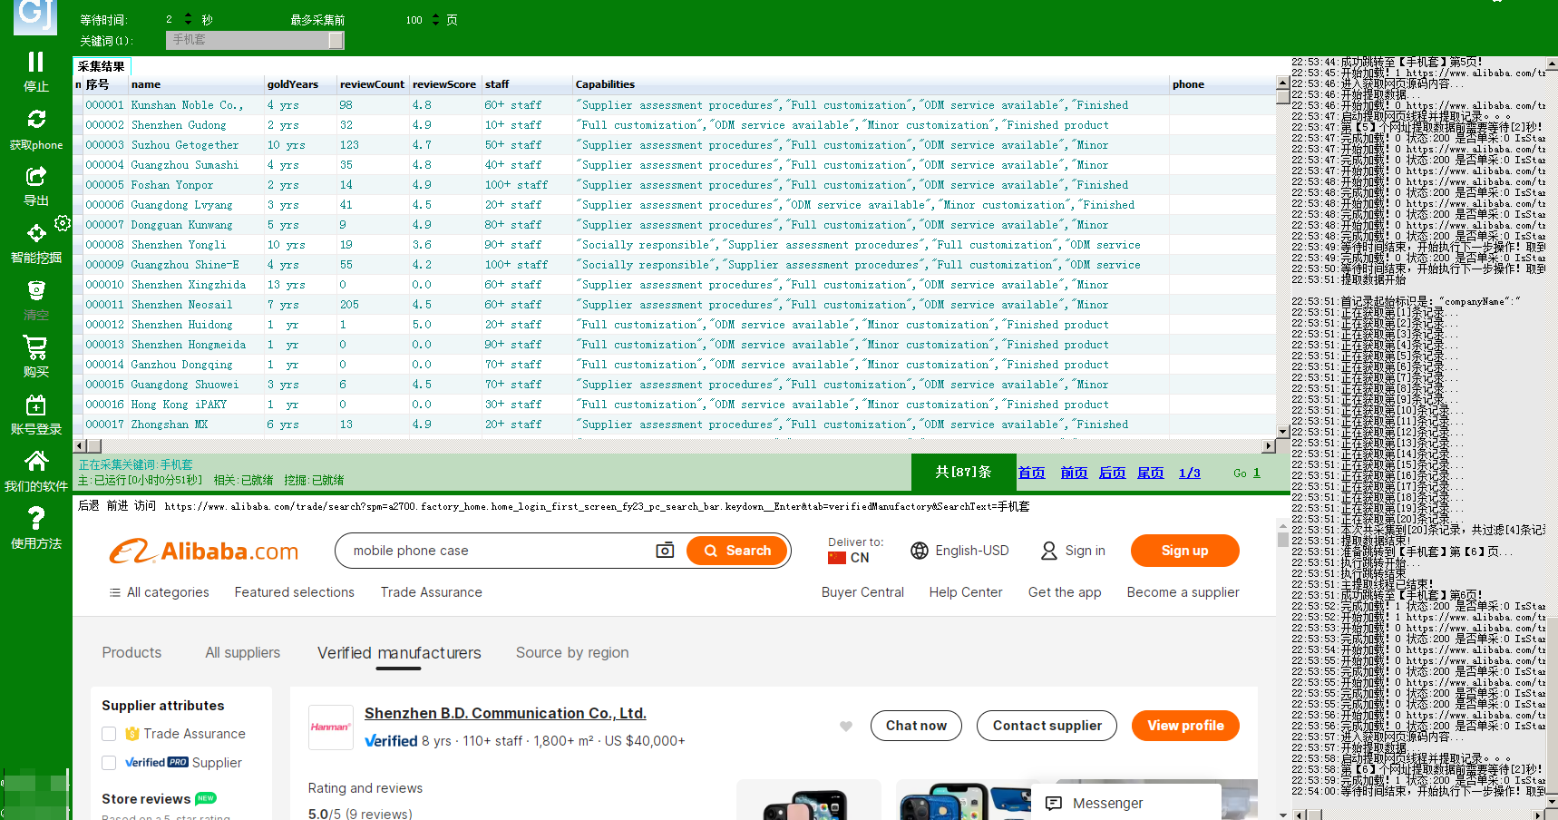The height and width of the screenshot is (820, 1558).
Task: Click the camera image-search icon in search bar
Action: 665,551
